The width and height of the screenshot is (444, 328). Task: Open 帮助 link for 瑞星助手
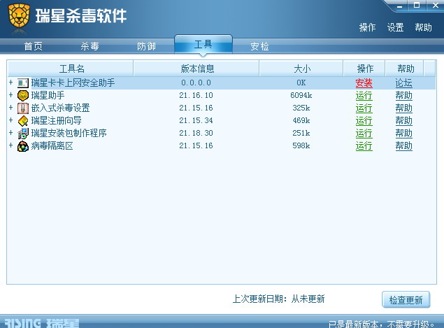point(403,95)
